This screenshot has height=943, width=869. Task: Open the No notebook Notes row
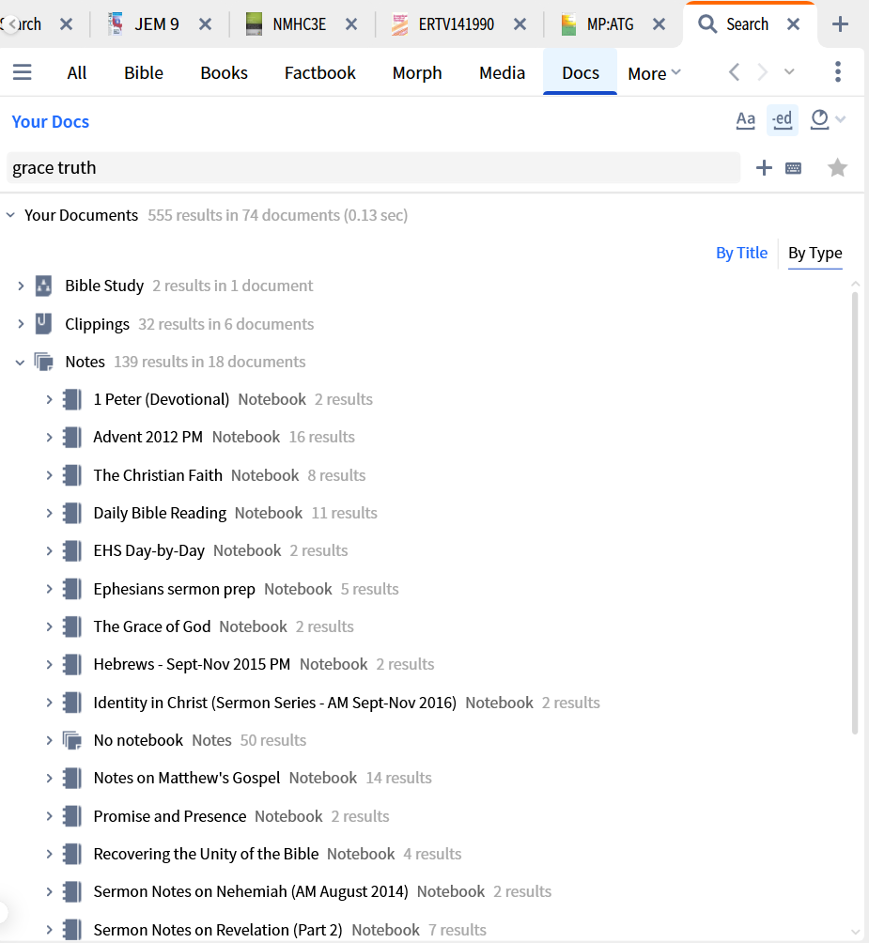(138, 740)
